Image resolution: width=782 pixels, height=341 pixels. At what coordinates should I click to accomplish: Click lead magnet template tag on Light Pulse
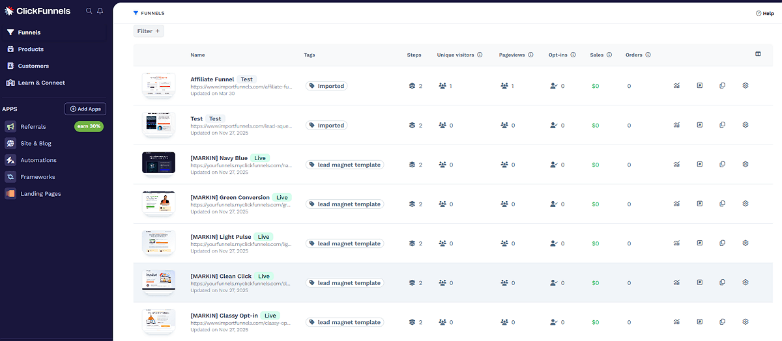[x=345, y=243]
